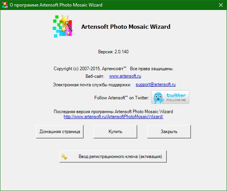Click the Ввод регистрационного ключа (активация) button
The height and width of the screenshot is (191, 227).
click(113, 156)
